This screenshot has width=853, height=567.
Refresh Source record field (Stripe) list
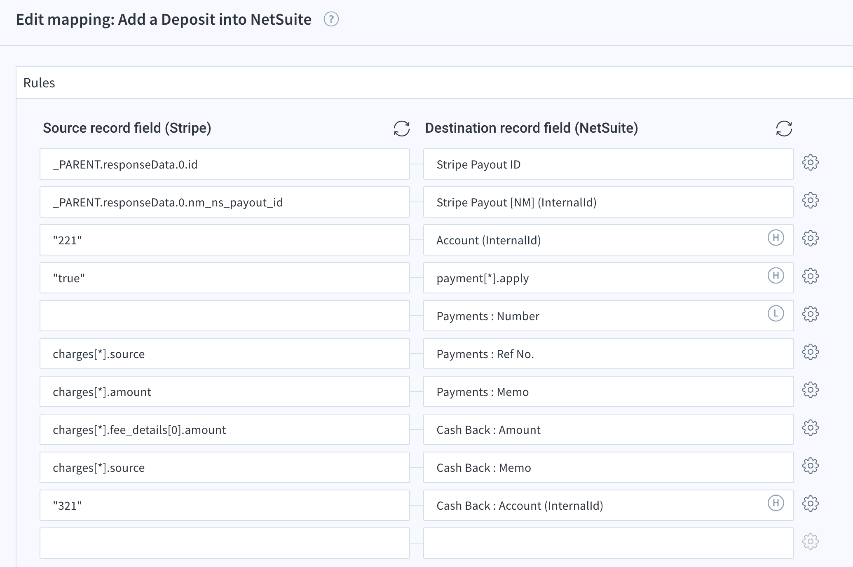pos(401,128)
